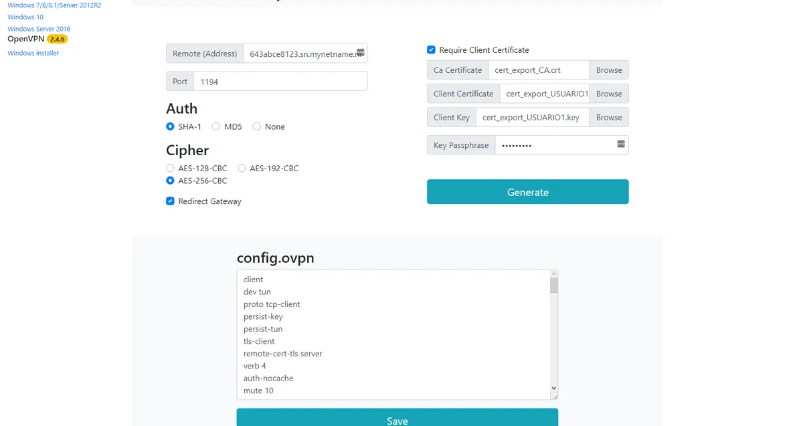The image size is (803, 426).
Task: Click the Client Certificate file name field
Action: pyautogui.click(x=545, y=94)
